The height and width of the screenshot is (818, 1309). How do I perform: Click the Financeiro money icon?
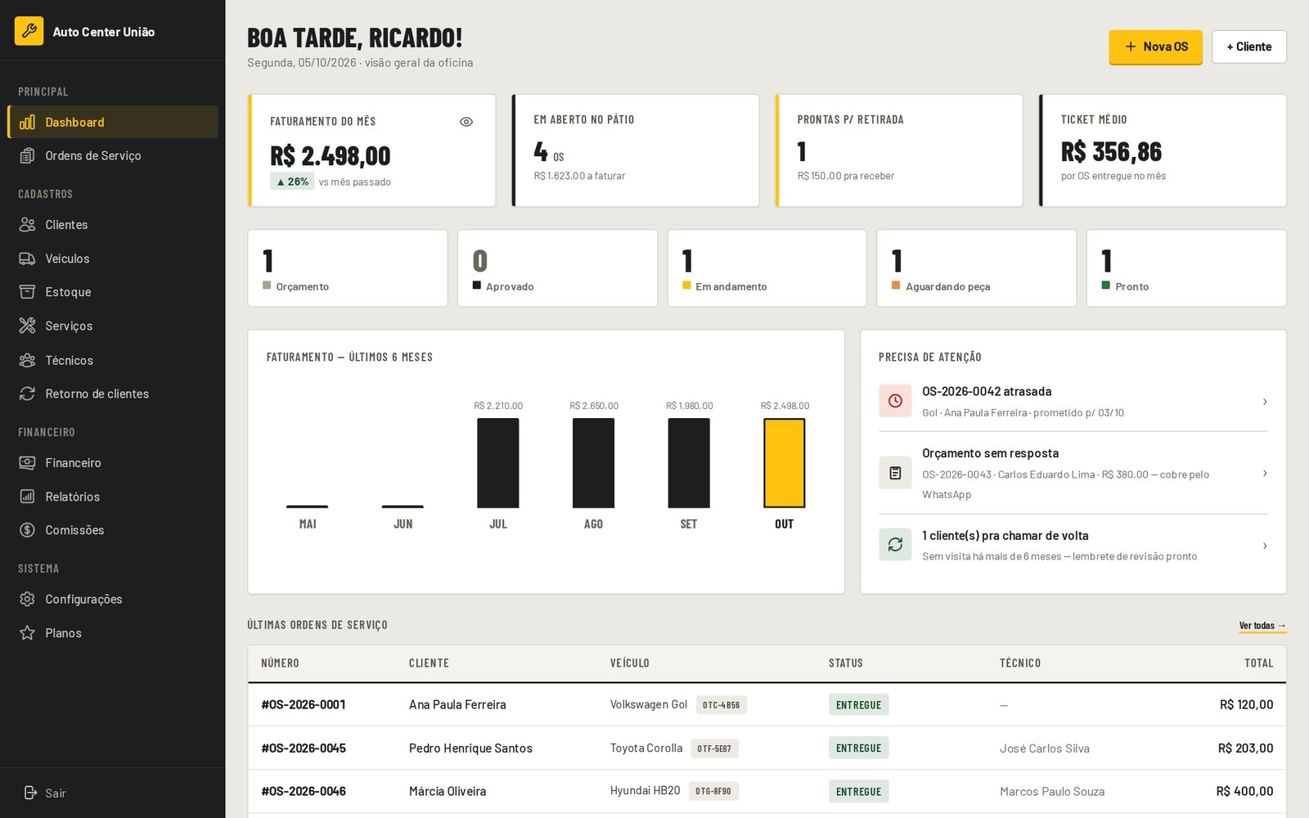tap(27, 463)
